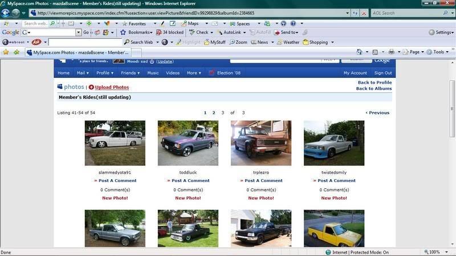The image size is (456, 256).
Task: Click the Refresh page icon
Action: click(x=355, y=13)
